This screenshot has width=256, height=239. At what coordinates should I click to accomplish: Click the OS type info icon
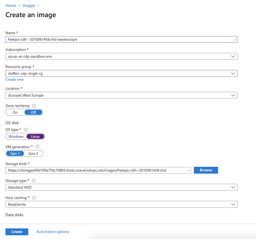tap(26, 130)
